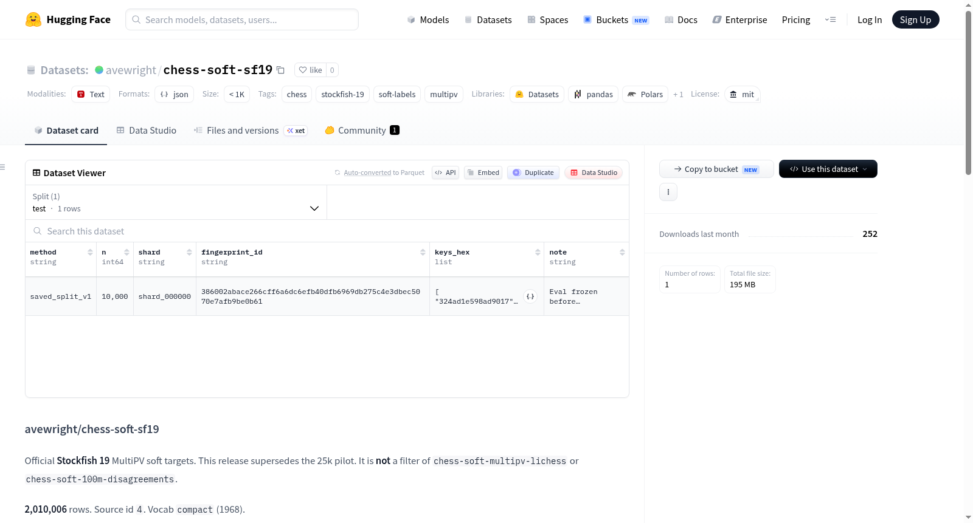Click the chess-soft-sf19 dataset title
Image resolution: width=973 pixels, height=523 pixels.
click(x=218, y=70)
